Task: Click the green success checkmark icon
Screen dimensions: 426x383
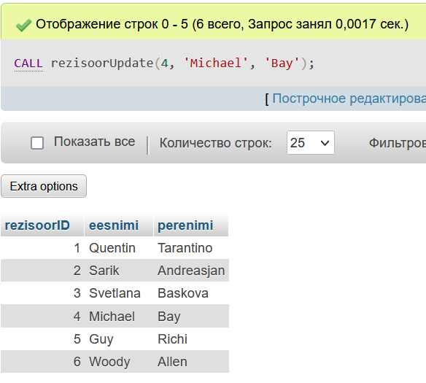Action: [x=23, y=26]
